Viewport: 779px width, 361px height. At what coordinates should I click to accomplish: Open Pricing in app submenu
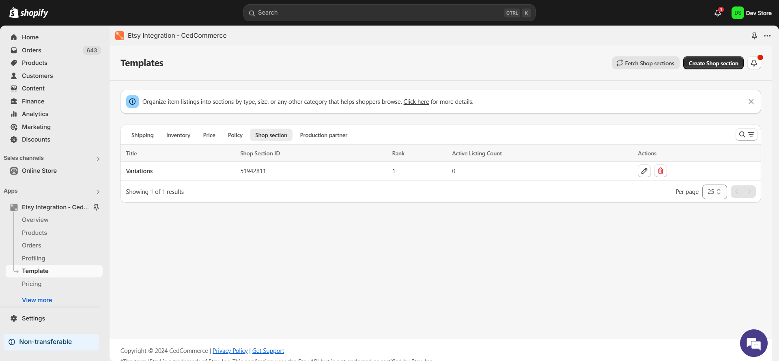(32, 284)
